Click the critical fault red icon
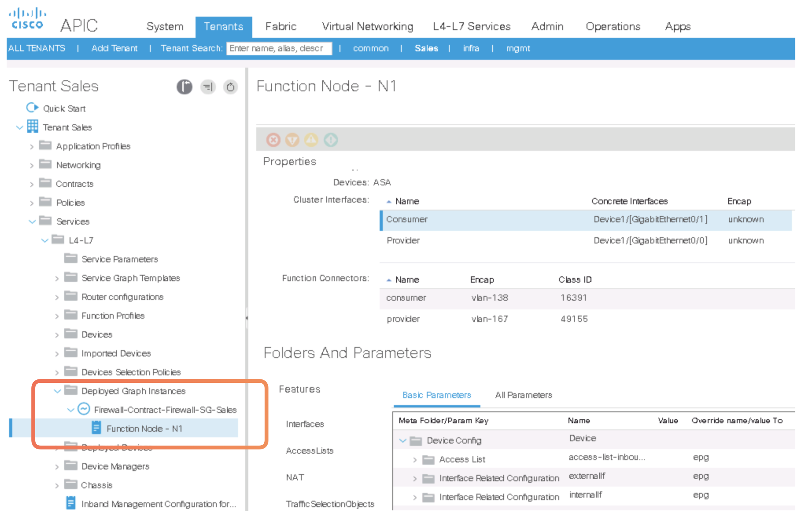This screenshot has height=511, width=805. (273, 140)
